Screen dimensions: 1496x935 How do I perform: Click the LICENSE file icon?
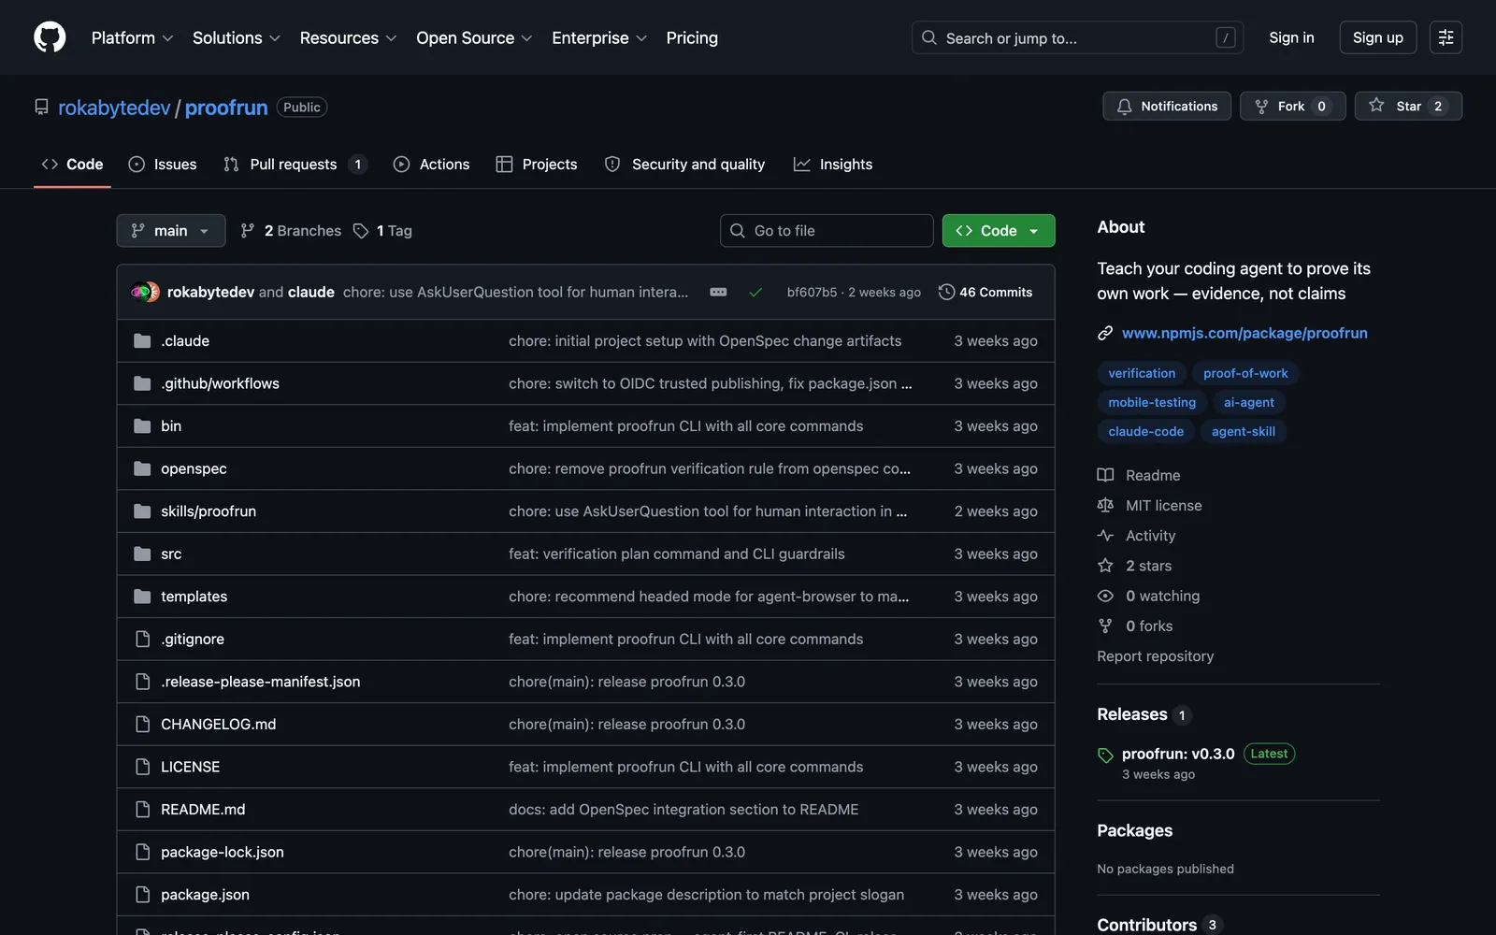tap(142, 767)
